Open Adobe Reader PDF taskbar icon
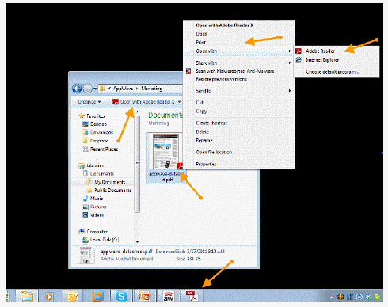388x307 pixels. [192, 296]
